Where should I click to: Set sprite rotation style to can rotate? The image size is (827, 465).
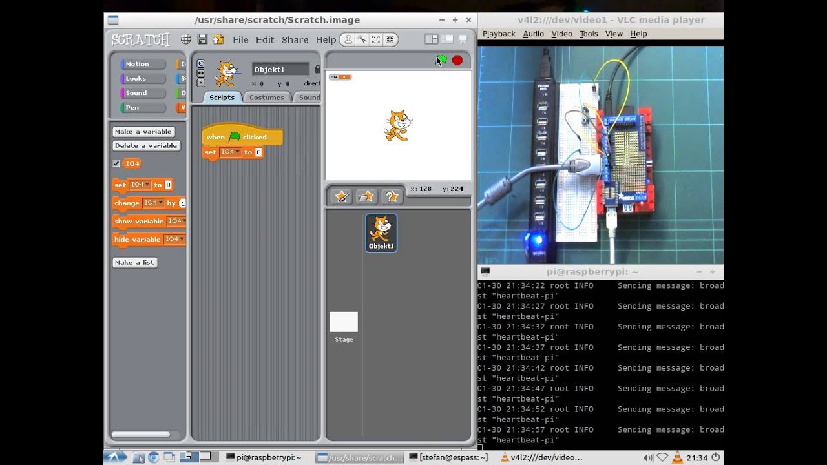(x=201, y=63)
